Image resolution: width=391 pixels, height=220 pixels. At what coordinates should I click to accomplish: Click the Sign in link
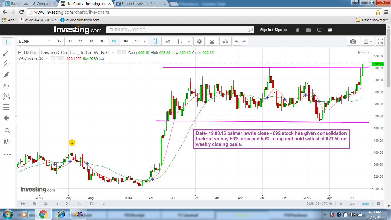(266, 30)
